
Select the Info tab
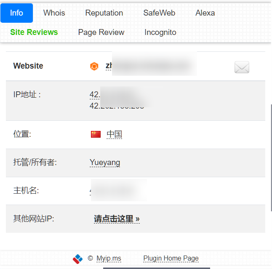pos(16,13)
